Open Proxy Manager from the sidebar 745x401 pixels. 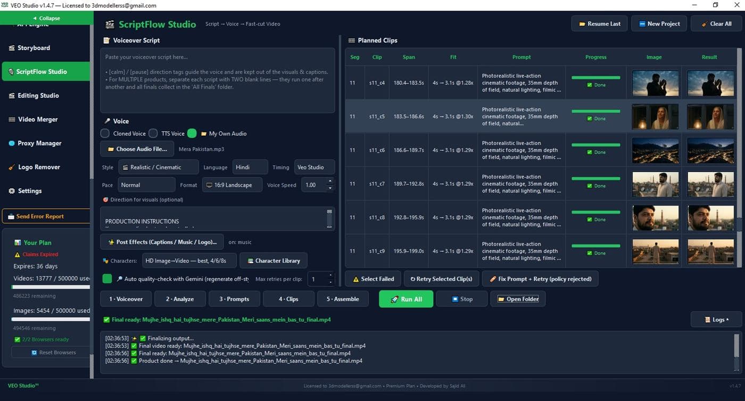click(45, 143)
